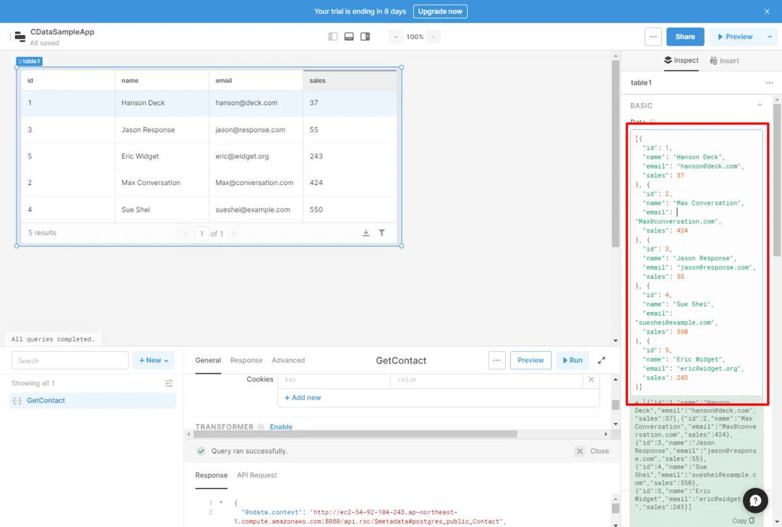Switch to the Insert tab
The height and width of the screenshot is (527, 782).
725,61
